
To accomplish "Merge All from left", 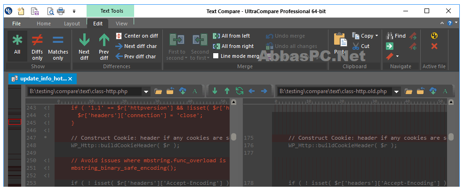I will click(232, 36).
